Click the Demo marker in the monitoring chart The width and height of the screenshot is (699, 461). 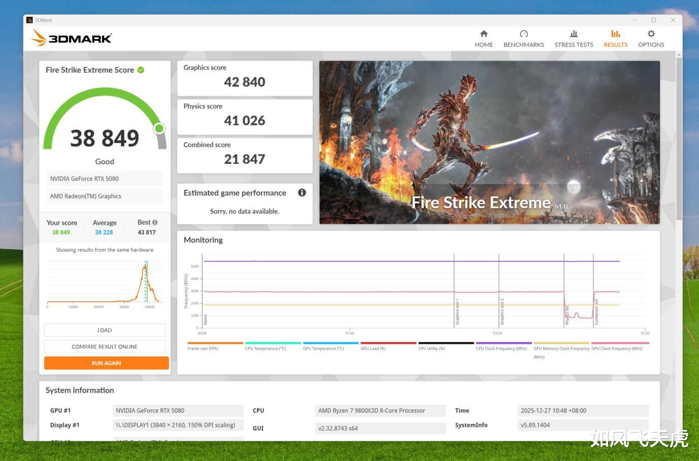click(206, 320)
